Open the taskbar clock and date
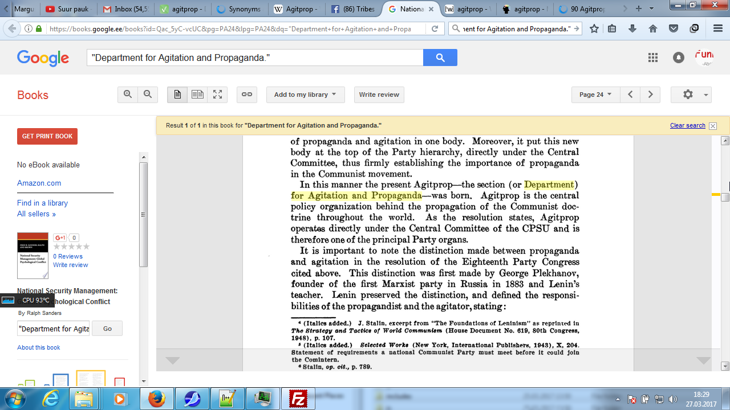 701,399
